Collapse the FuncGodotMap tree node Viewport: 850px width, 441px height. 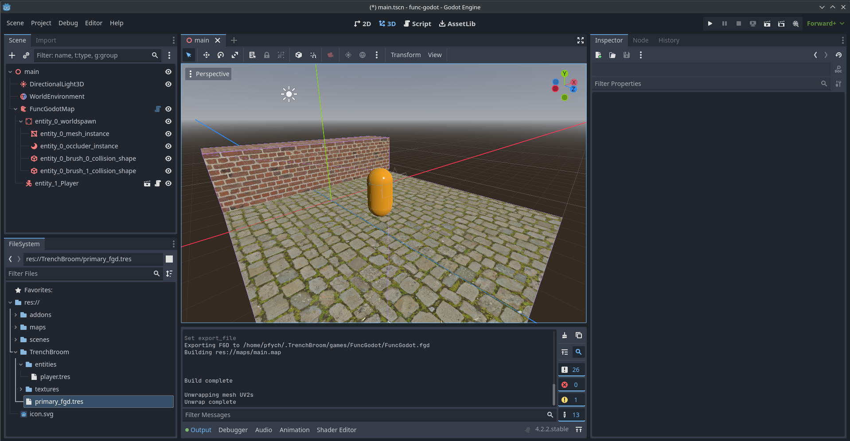pos(16,109)
